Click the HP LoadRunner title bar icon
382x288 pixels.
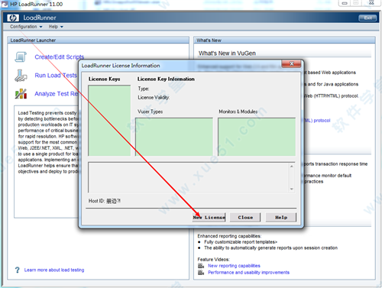click(x=5, y=4)
